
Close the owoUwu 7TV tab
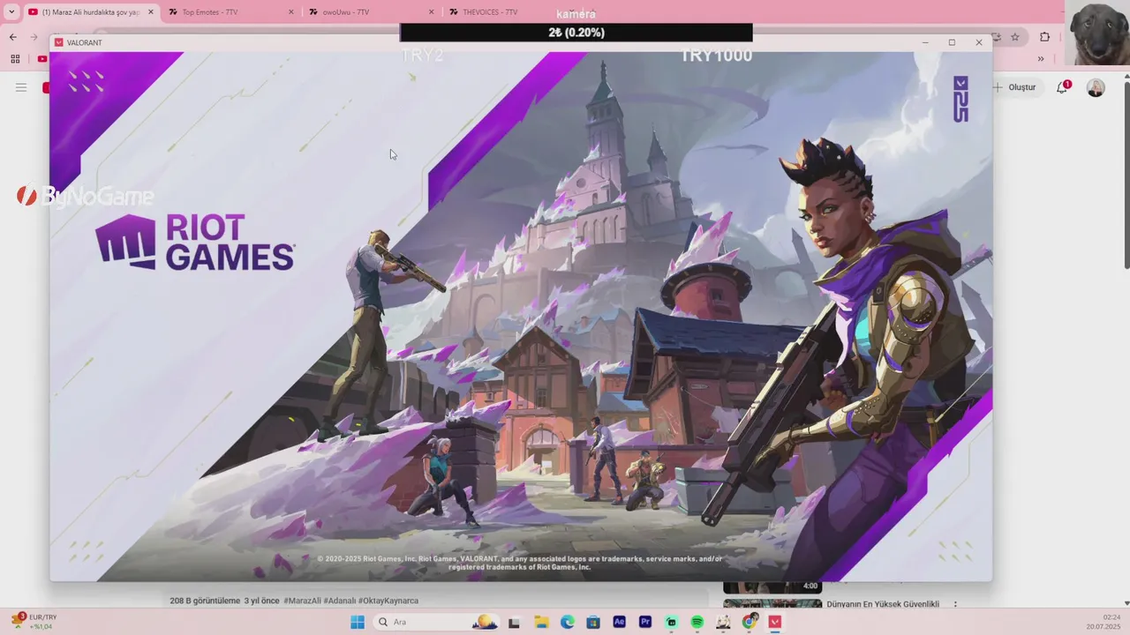point(432,12)
